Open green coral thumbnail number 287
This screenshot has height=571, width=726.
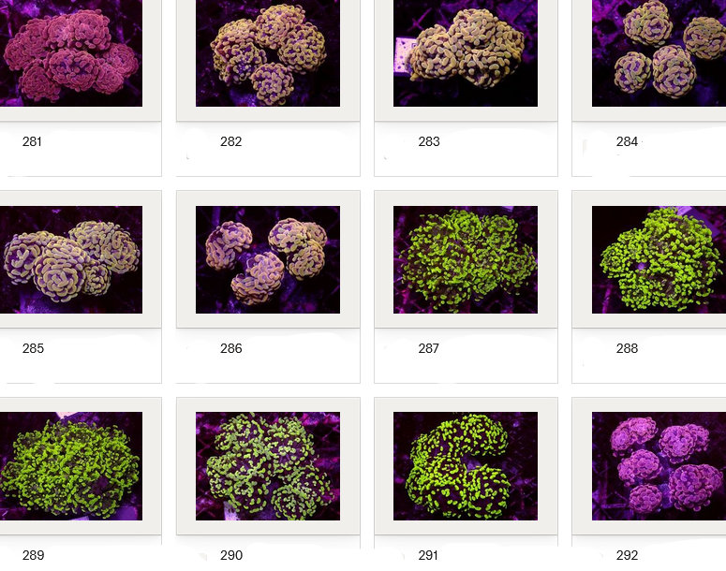point(466,259)
